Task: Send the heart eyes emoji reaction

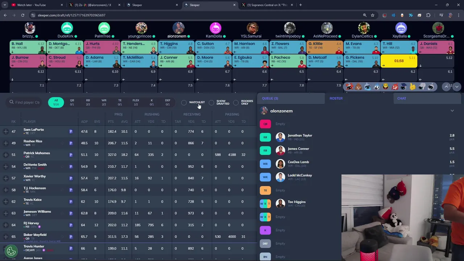Action: pos(349,87)
